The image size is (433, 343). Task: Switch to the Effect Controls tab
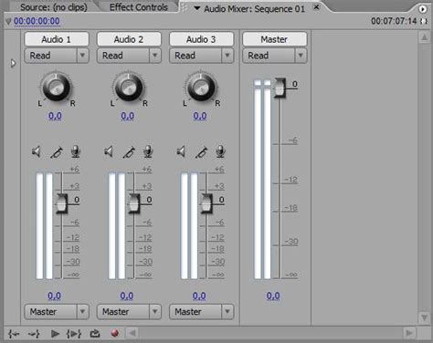click(138, 7)
